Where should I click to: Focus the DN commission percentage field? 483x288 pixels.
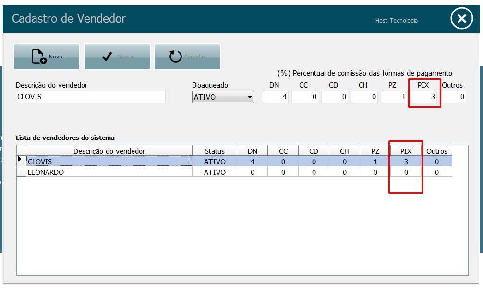275,97
